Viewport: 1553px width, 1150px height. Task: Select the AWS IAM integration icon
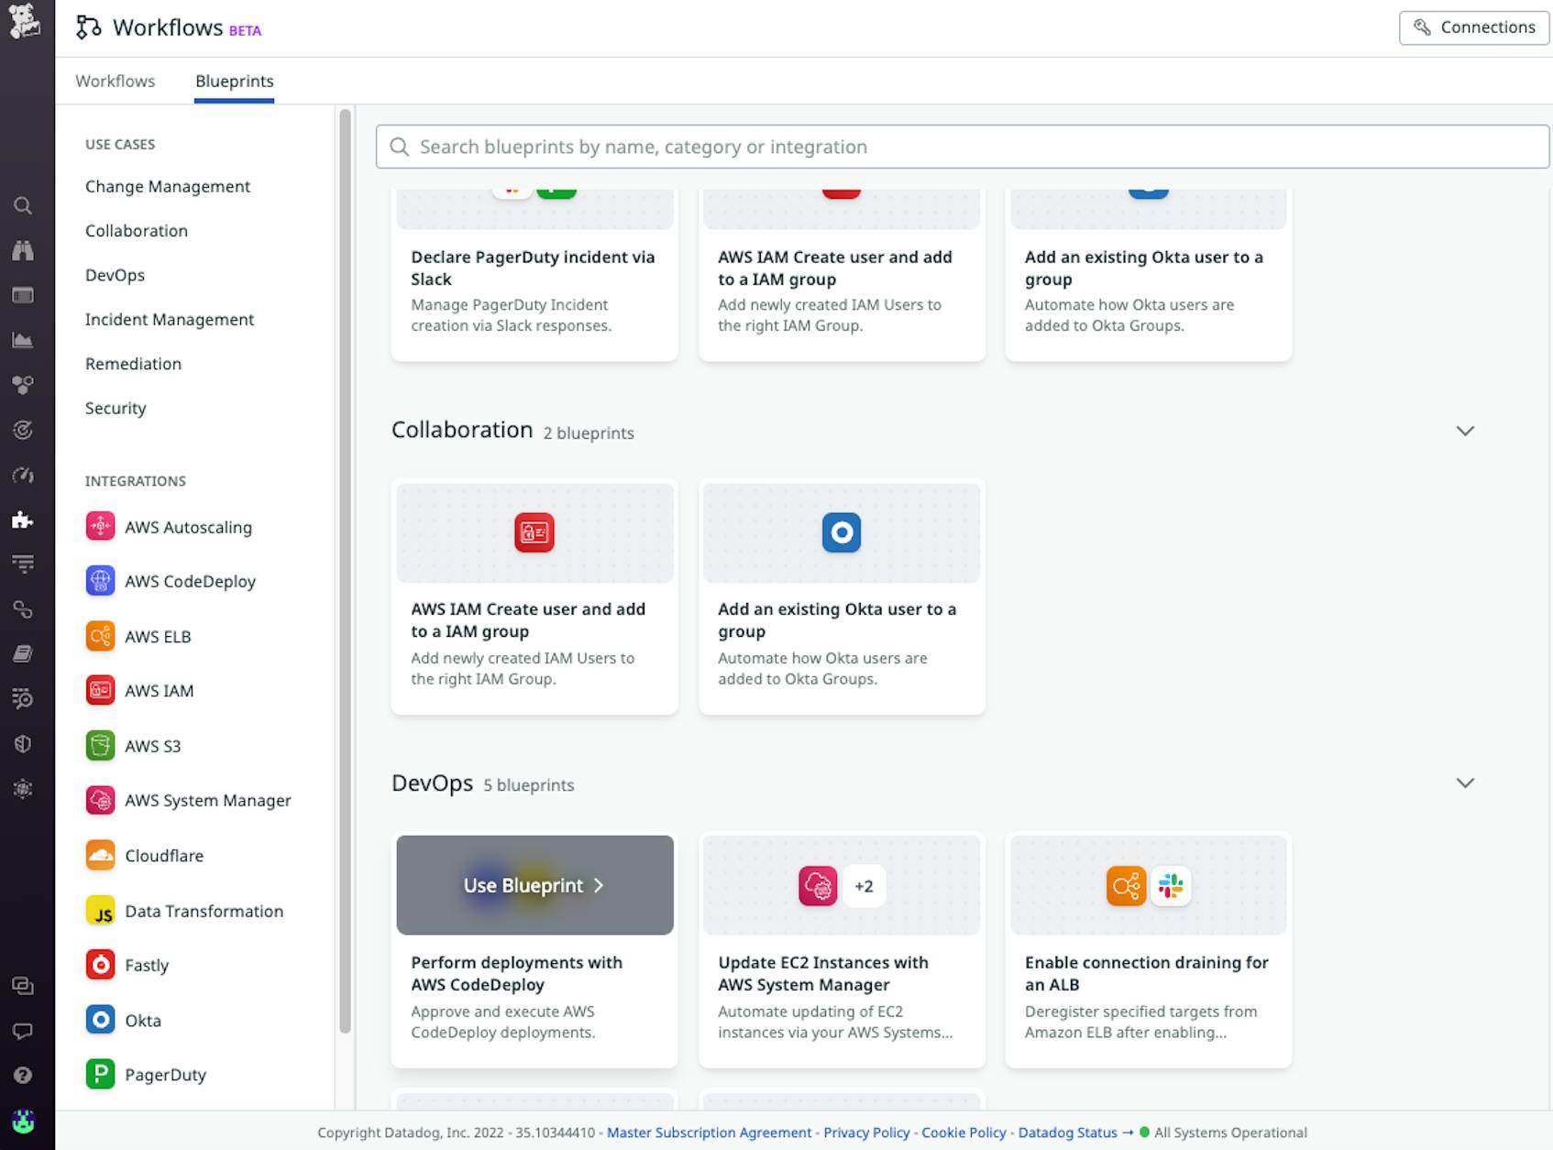point(101,690)
